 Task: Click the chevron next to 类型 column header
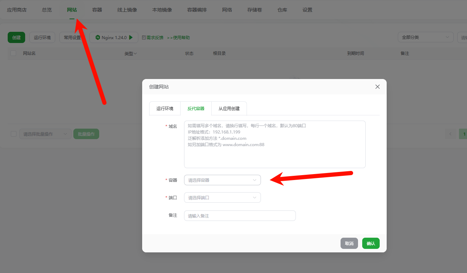click(135, 53)
